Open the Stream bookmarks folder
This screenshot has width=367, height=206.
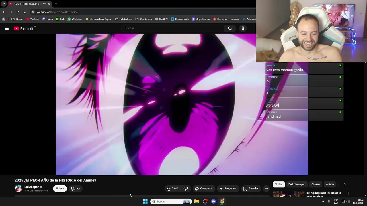(x=17, y=19)
